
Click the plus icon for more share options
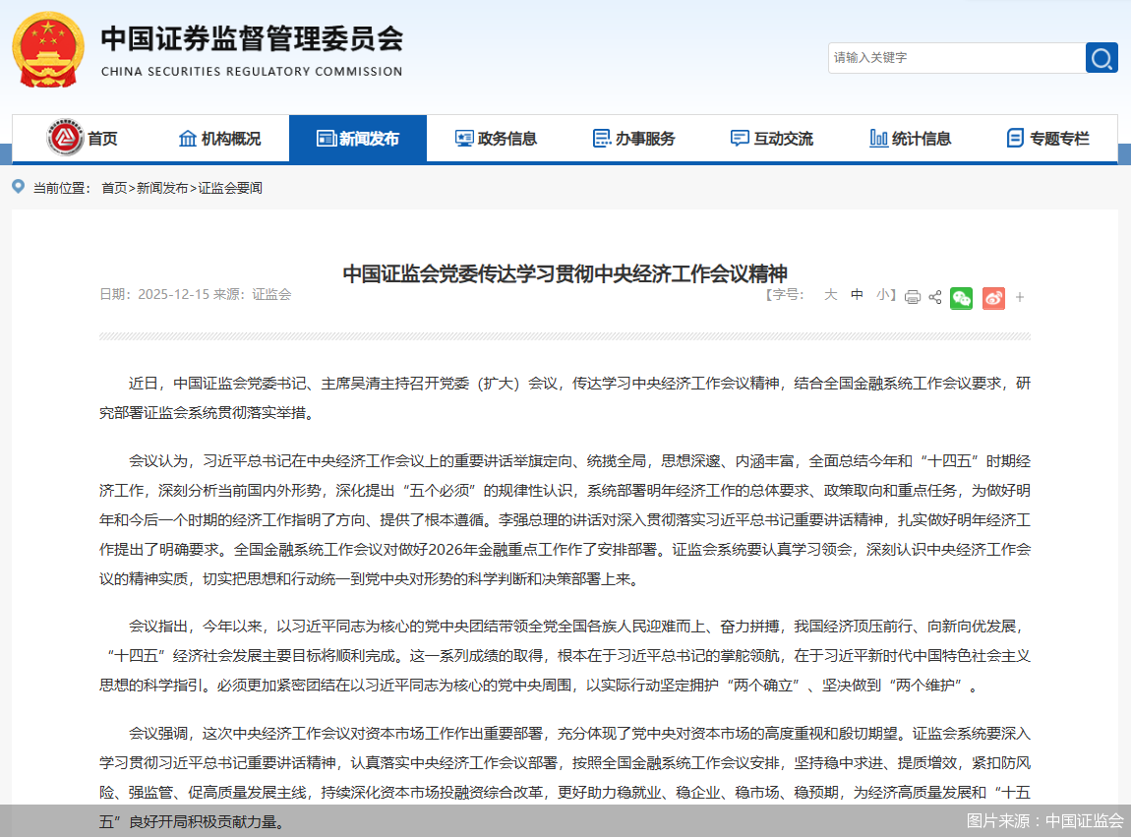[x=1020, y=297]
